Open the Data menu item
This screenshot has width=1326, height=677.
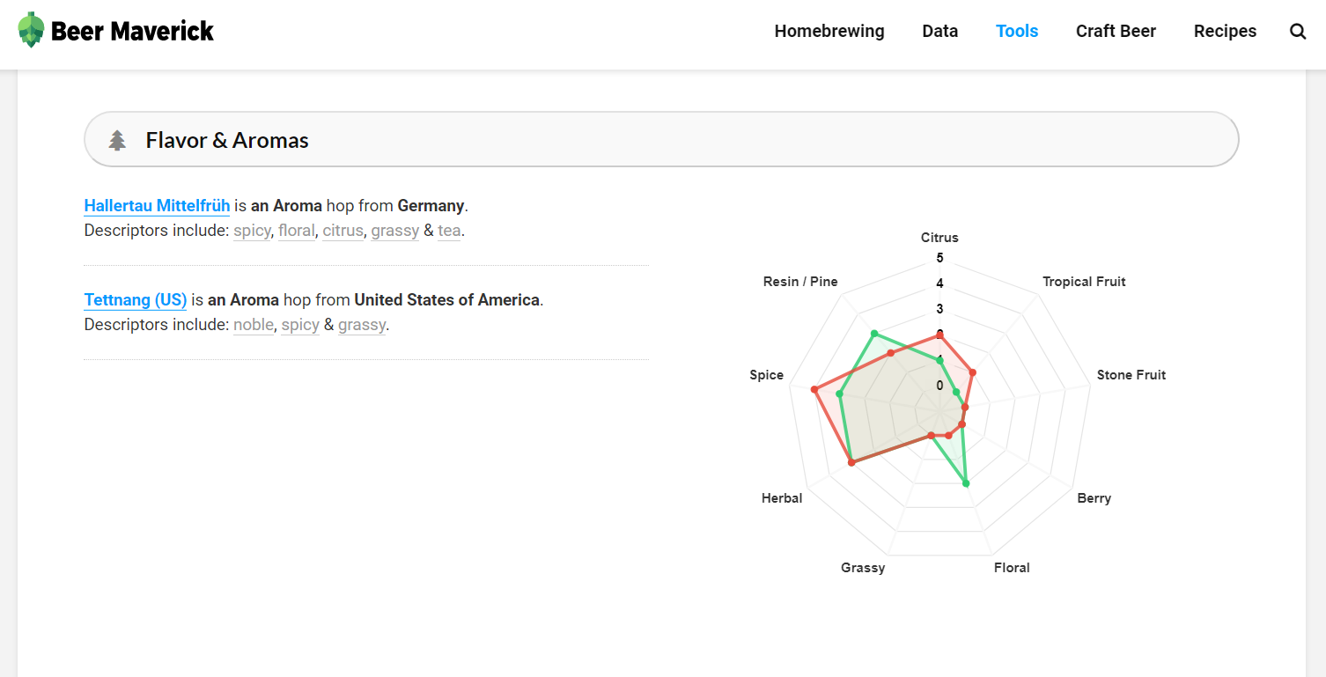(939, 31)
